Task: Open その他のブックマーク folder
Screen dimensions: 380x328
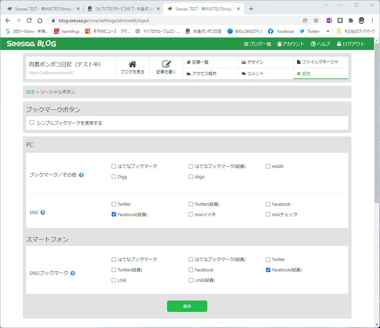Action: pyautogui.click(x=356, y=31)
